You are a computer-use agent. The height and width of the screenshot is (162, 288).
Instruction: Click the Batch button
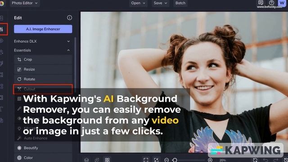pyautogui.click(x=180, y=3)
